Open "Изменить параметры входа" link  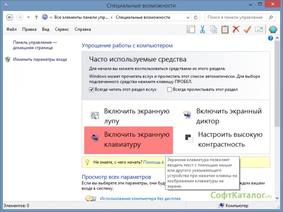(40, 59)
